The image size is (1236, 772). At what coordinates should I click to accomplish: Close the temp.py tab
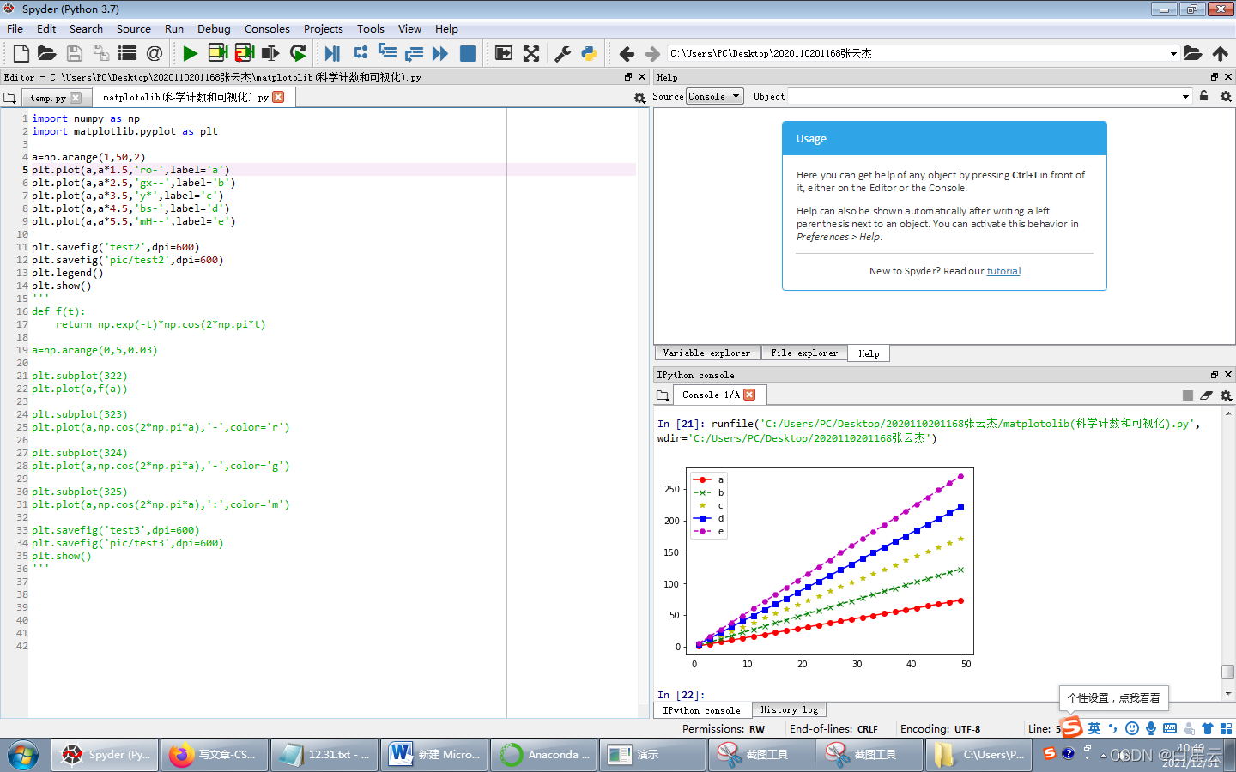[x=76, y=98]
